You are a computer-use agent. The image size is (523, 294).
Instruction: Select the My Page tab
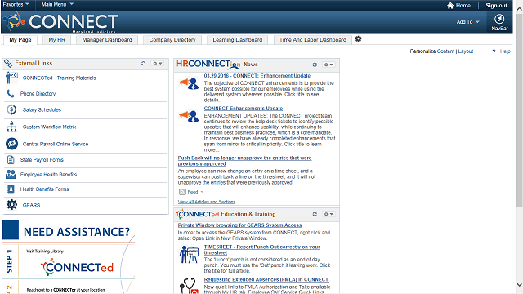click(20, 40)
